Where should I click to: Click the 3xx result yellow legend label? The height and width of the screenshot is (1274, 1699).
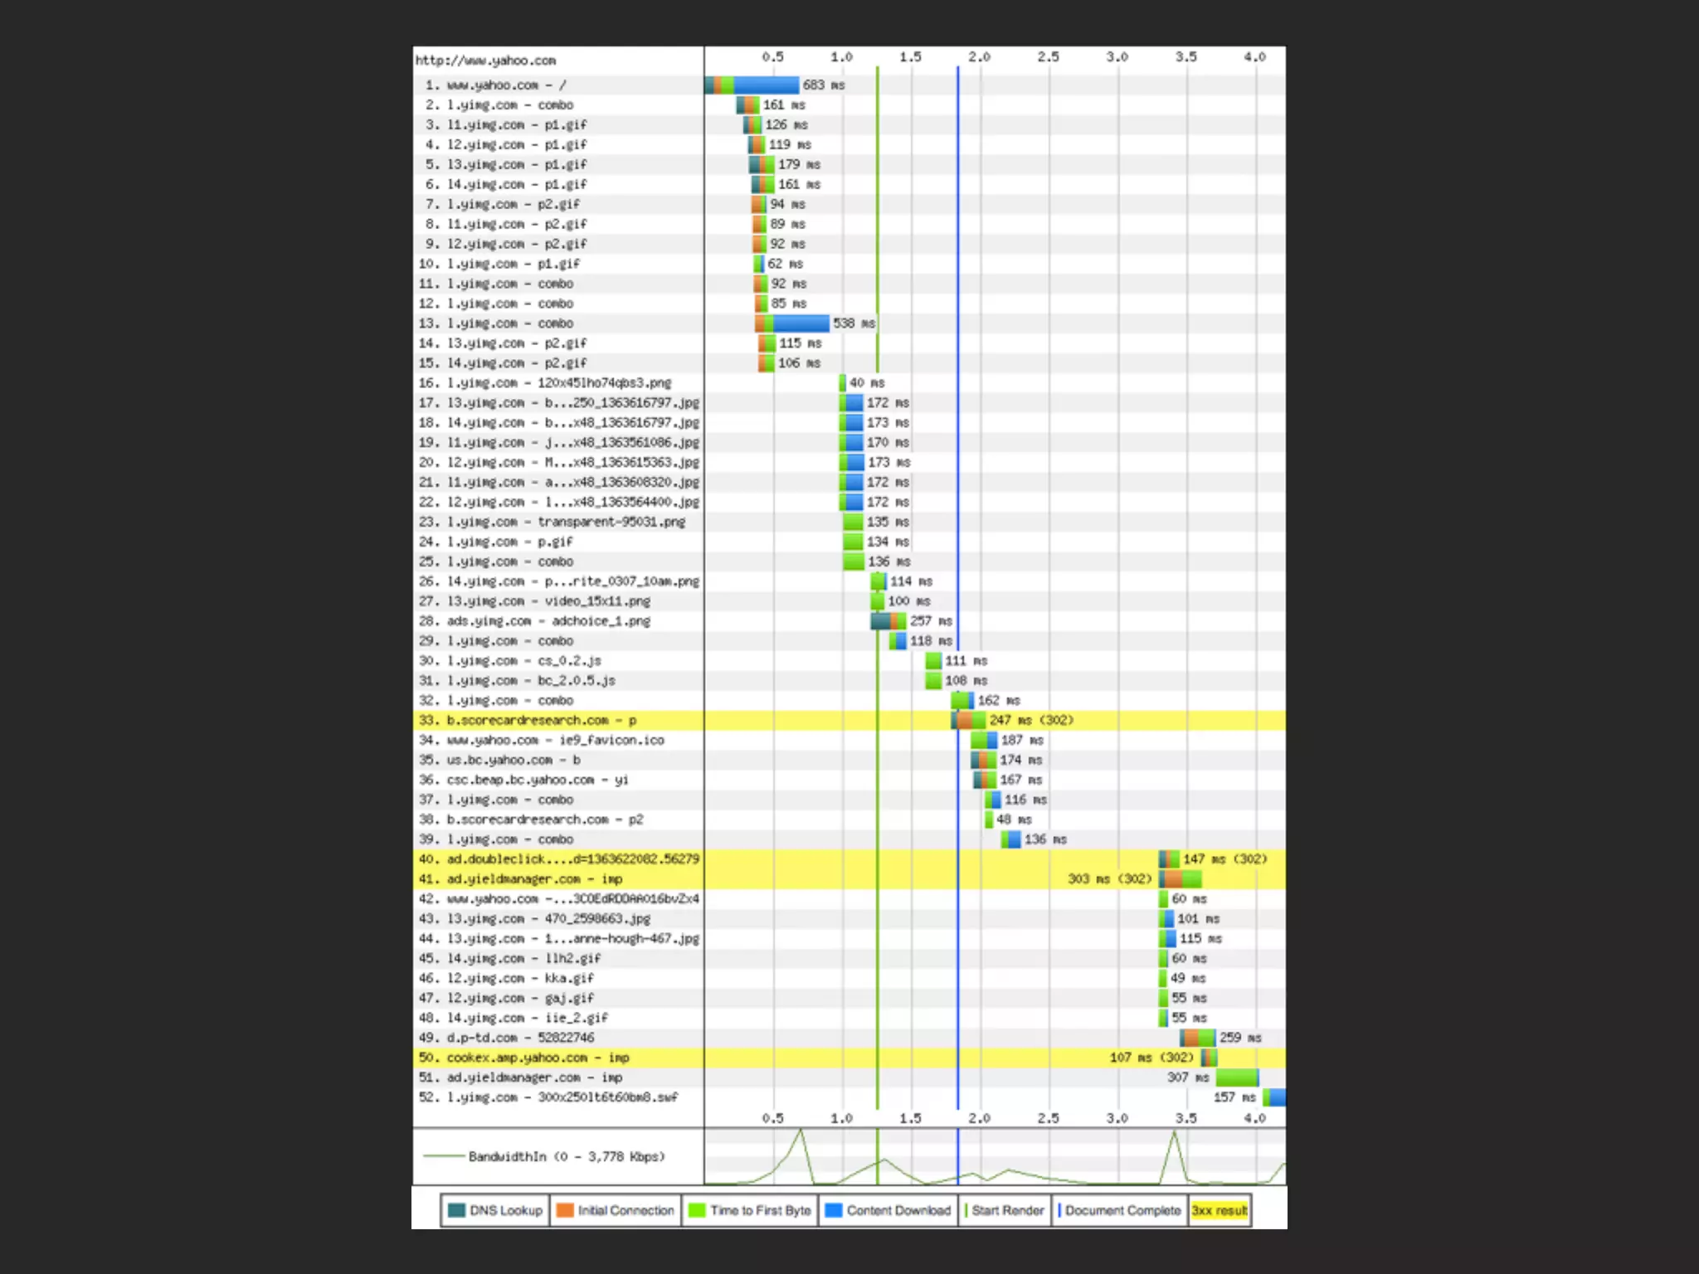coord(1219,1210)
